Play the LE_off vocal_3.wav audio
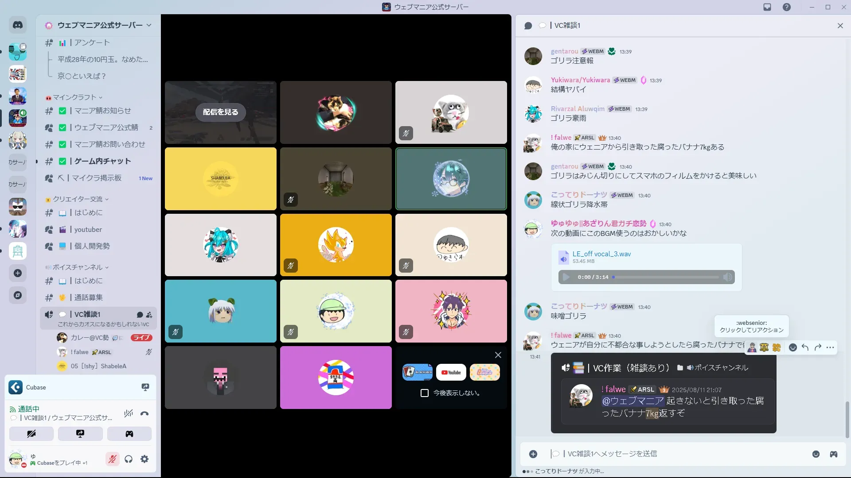851x478 pixels. point(566,277)
